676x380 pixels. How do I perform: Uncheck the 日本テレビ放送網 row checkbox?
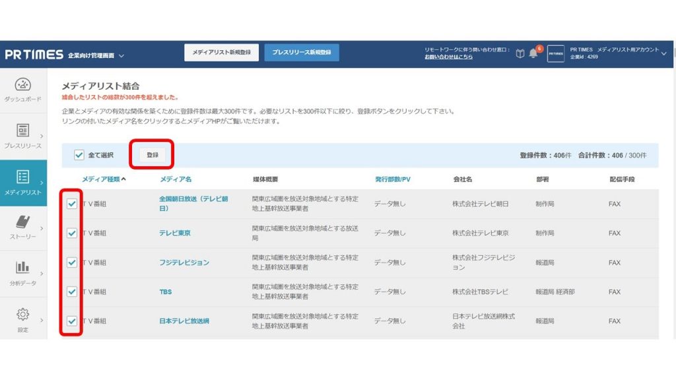[x=72, y=321]
